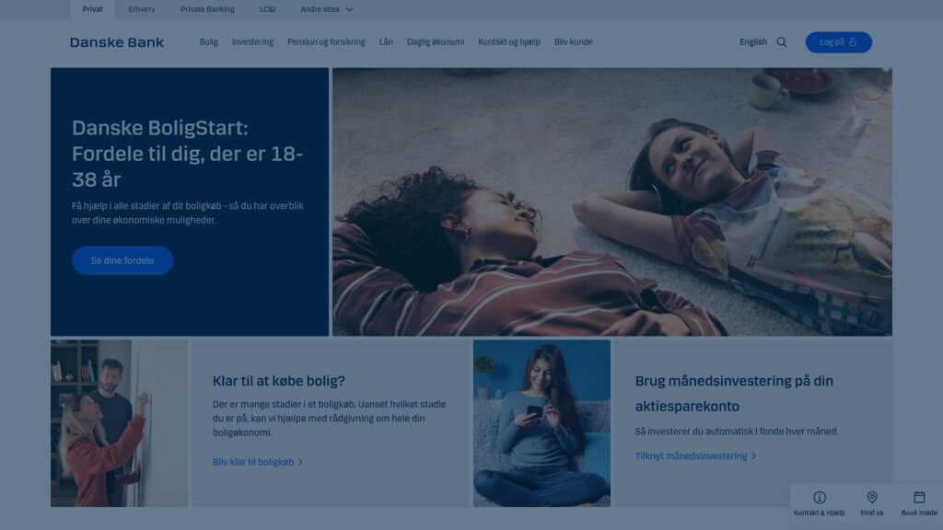Switch to the Erhverv tab

tap(141, 9)
